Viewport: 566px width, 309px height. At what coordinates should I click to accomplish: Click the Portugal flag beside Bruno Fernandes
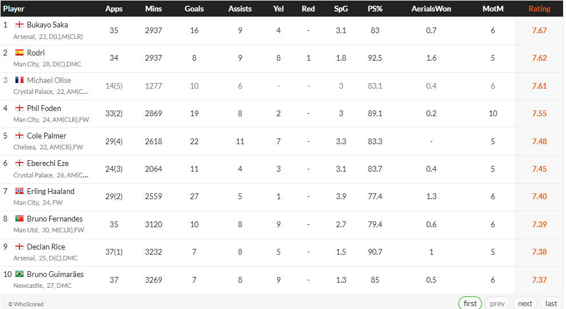(19, 219)
